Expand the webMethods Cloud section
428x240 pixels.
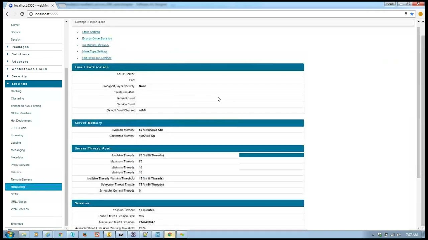tap(33, 69)
